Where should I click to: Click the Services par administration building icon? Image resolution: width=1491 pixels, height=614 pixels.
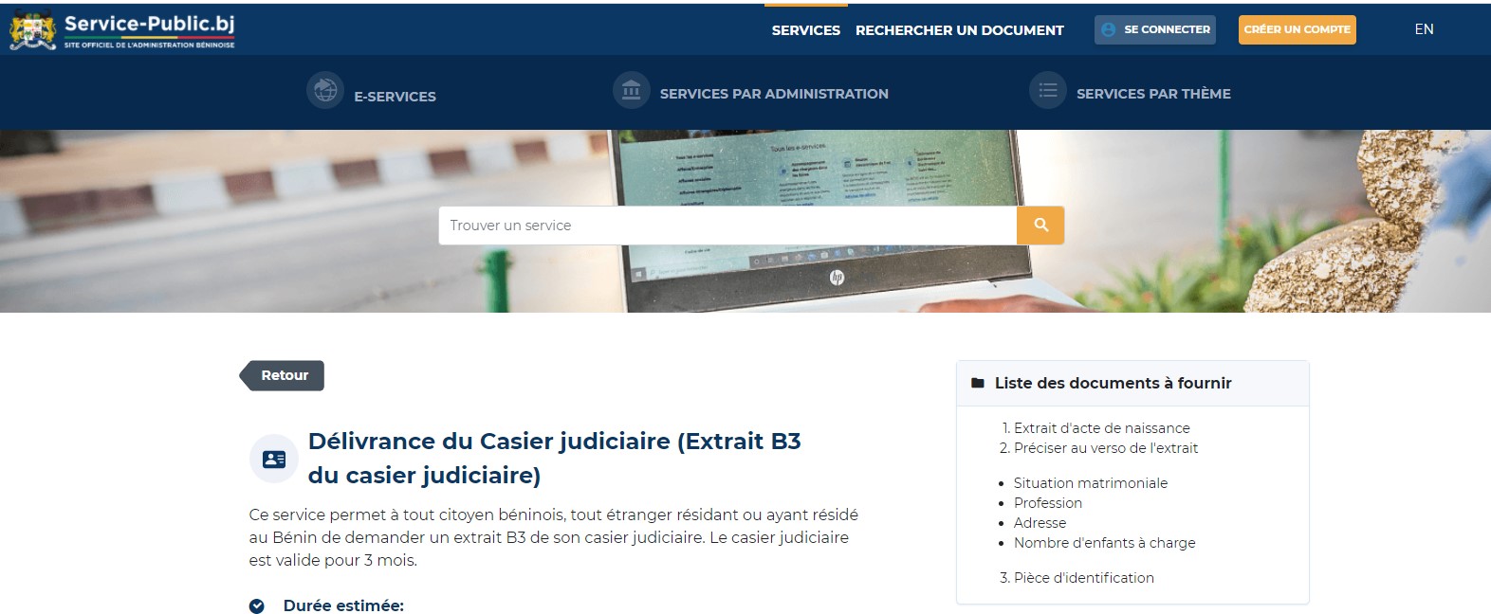click(632, 91)
